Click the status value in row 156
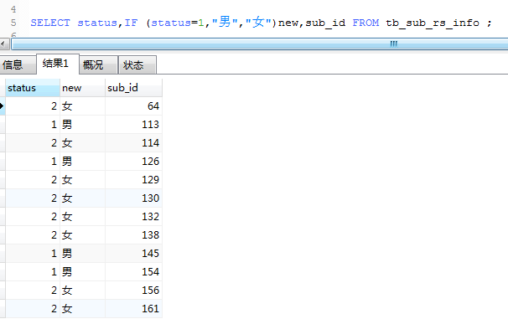Viewport: 508px width, 319px height. (54, 291)
